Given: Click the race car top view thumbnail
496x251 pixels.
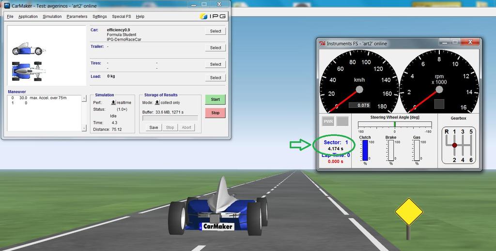Looking at the screenshot, I should click(28, 71).
